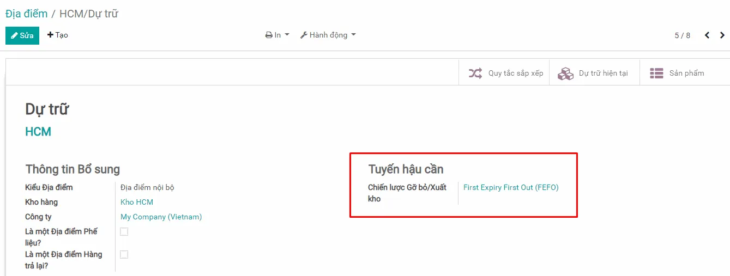The width and height of the screenshot is (730, 276).
Task: Click the boxes icon for Dự trữ hiện tại
Action: tap(565, 73)
